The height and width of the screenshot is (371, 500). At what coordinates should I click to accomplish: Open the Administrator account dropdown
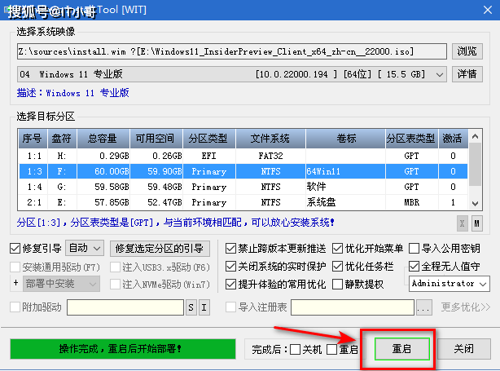450,284
